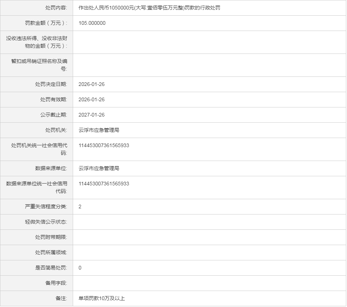The height and width of the screenshot is (307, 347).
Task: Click the empty 没收违法所得 amount value cell
Action: tap(209, 42)
